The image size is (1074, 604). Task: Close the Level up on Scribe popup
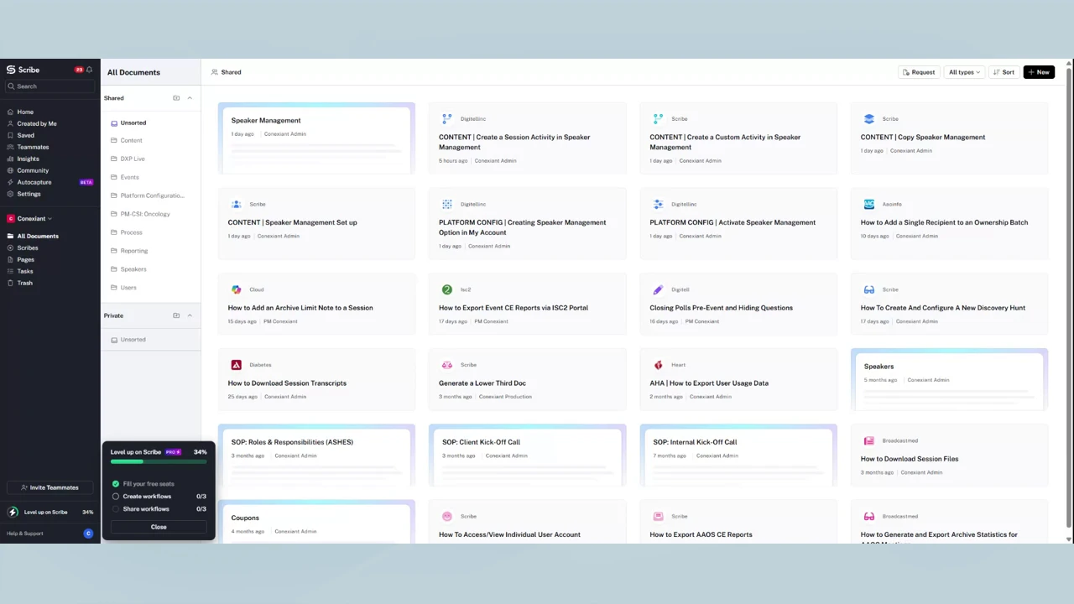[159, 527]
